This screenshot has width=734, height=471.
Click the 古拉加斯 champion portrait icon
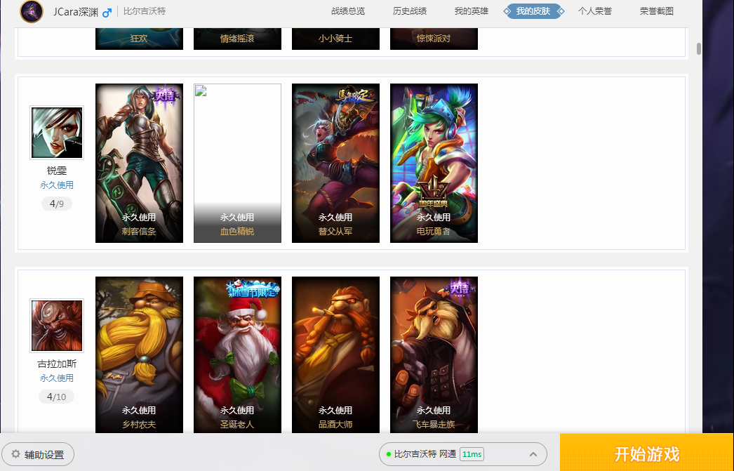pos(57,326)
